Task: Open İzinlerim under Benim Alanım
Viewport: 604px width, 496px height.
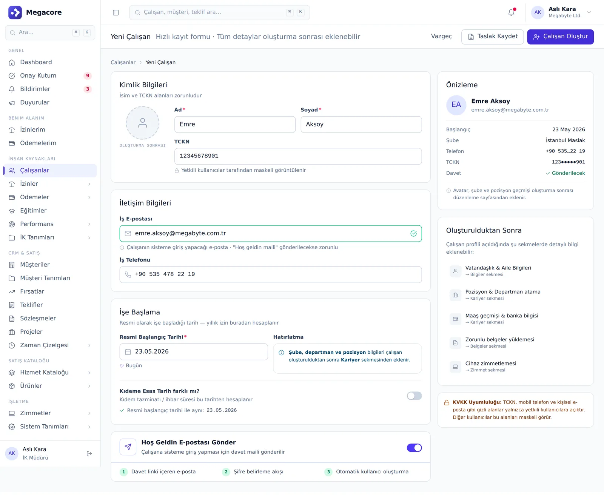Action: (50, 130)
